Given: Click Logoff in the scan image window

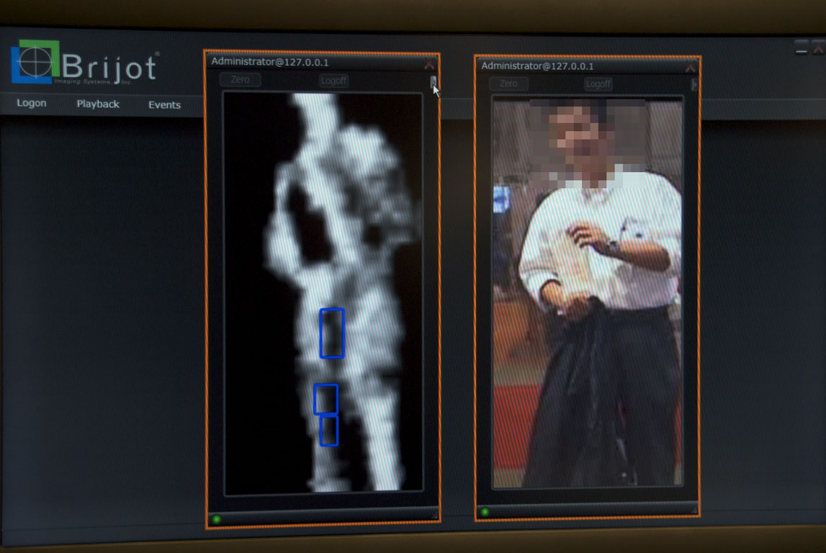Looking at the screenshot, I should click(x=333, y=81).
